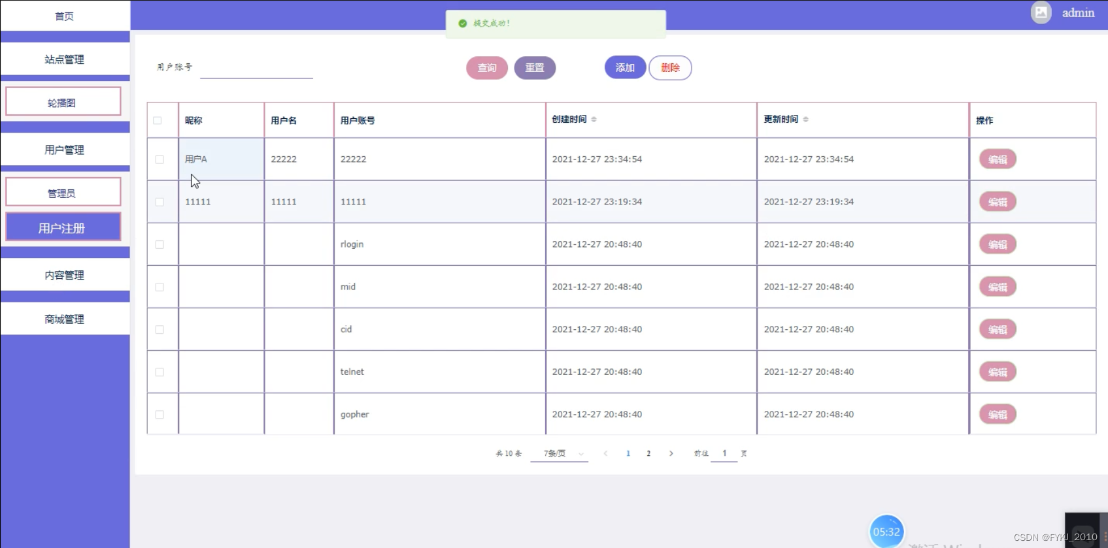The height and width of the screenshot is (548, 1108).
Task: Open the 轮播图 submenu item
Action: point(63,102)
